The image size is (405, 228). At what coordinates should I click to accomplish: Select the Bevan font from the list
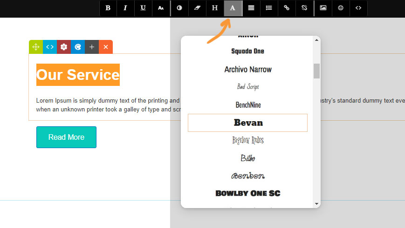click(247, 123)
